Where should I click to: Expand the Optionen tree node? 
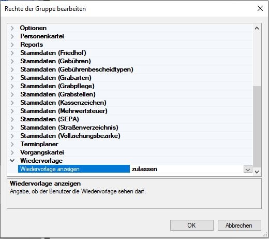coord(12,28)
